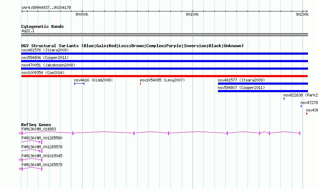The height and width of the screenshot is (189, 318).
Task: Select the FAM13A NM_014883 transcript line
Action: point(160,133)
